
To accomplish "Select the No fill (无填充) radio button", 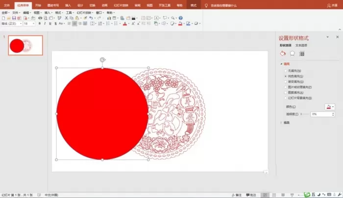I will tap(286, 71).
